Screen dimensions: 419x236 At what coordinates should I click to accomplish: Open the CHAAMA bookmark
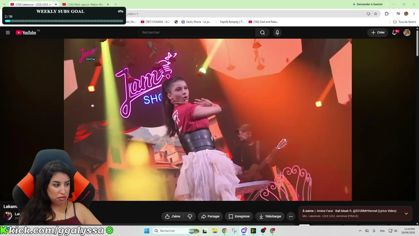pos(155,22)
